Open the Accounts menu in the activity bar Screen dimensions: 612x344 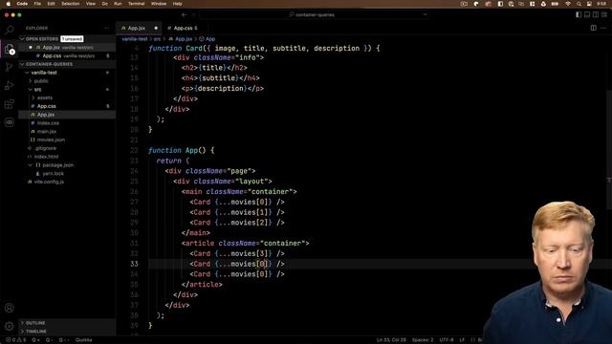[10, 308]
